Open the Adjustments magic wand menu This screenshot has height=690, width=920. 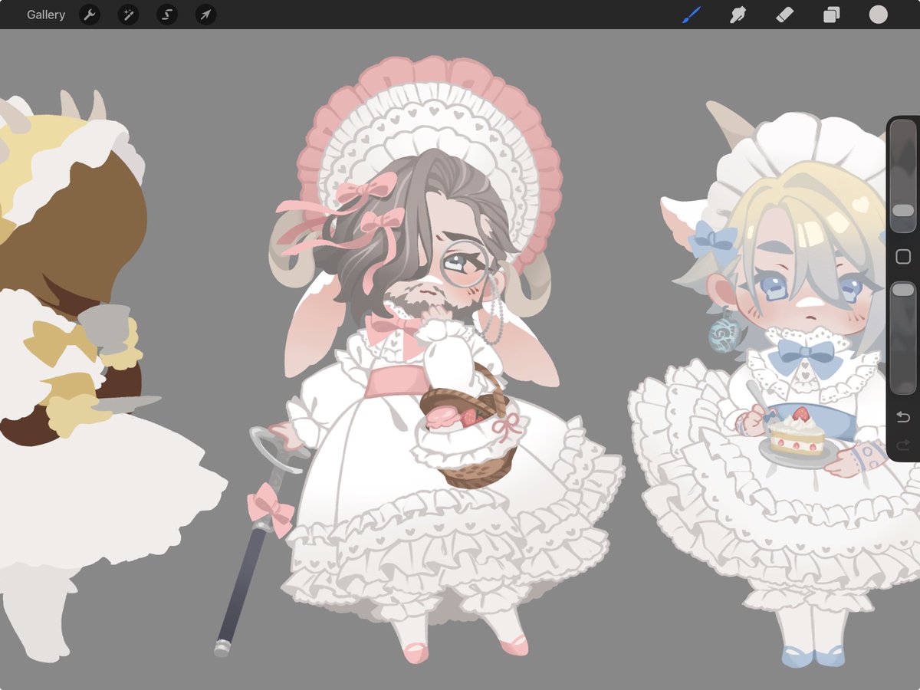[x=128, y=15]
